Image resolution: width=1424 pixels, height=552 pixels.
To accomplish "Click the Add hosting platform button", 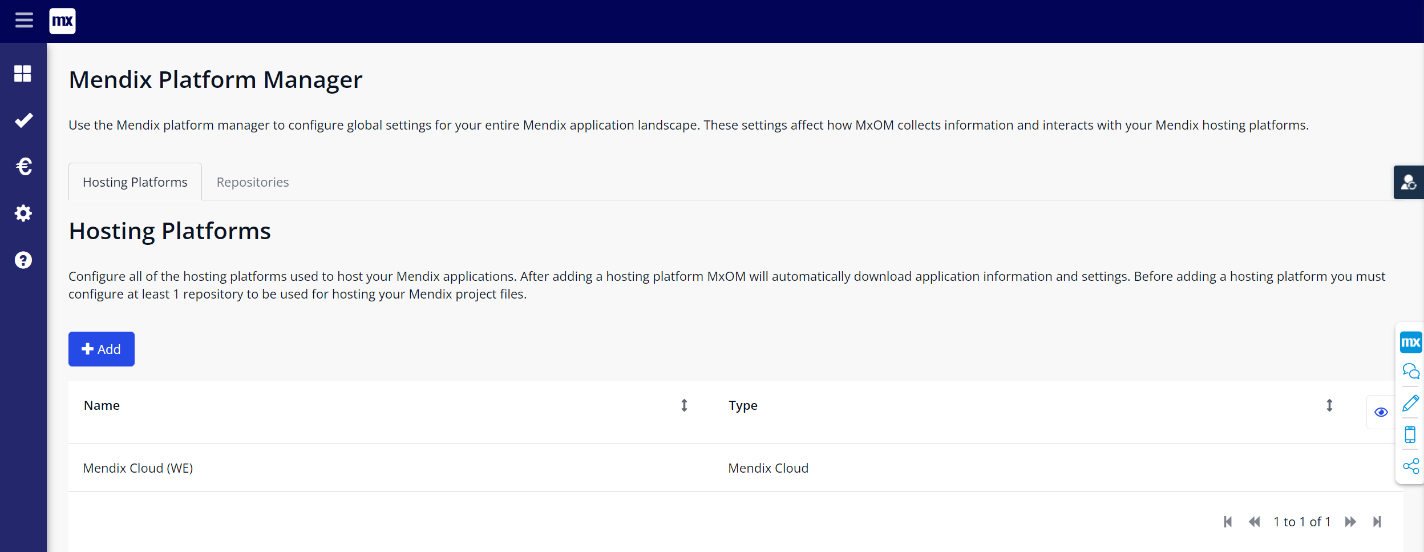I will tap(102, 349).
